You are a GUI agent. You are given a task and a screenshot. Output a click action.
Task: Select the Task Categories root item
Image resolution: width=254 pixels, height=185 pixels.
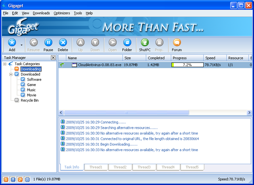(27, 64)
